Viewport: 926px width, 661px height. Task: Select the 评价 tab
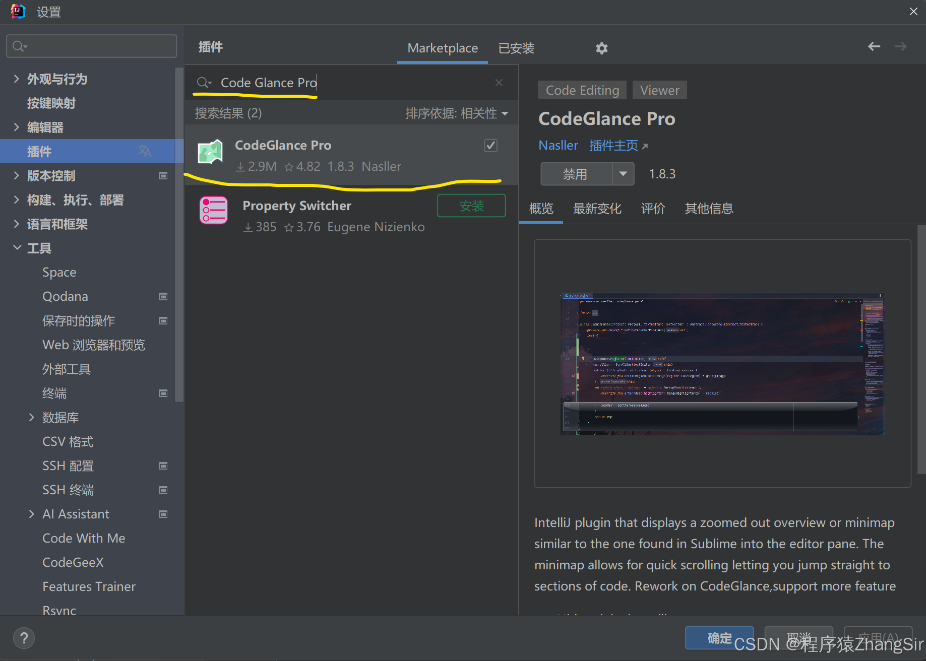[653, 209]
